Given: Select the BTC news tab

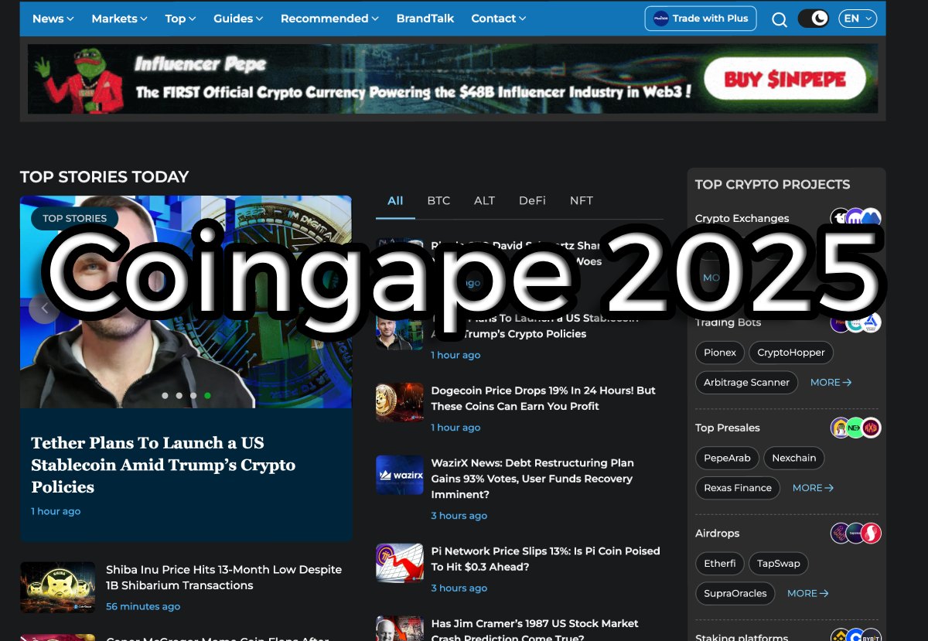Looking at the screenshot, I should [438, 200].
